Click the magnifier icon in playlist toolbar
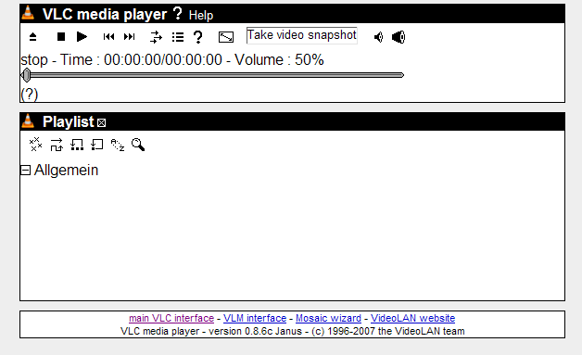 coord(138,145)
